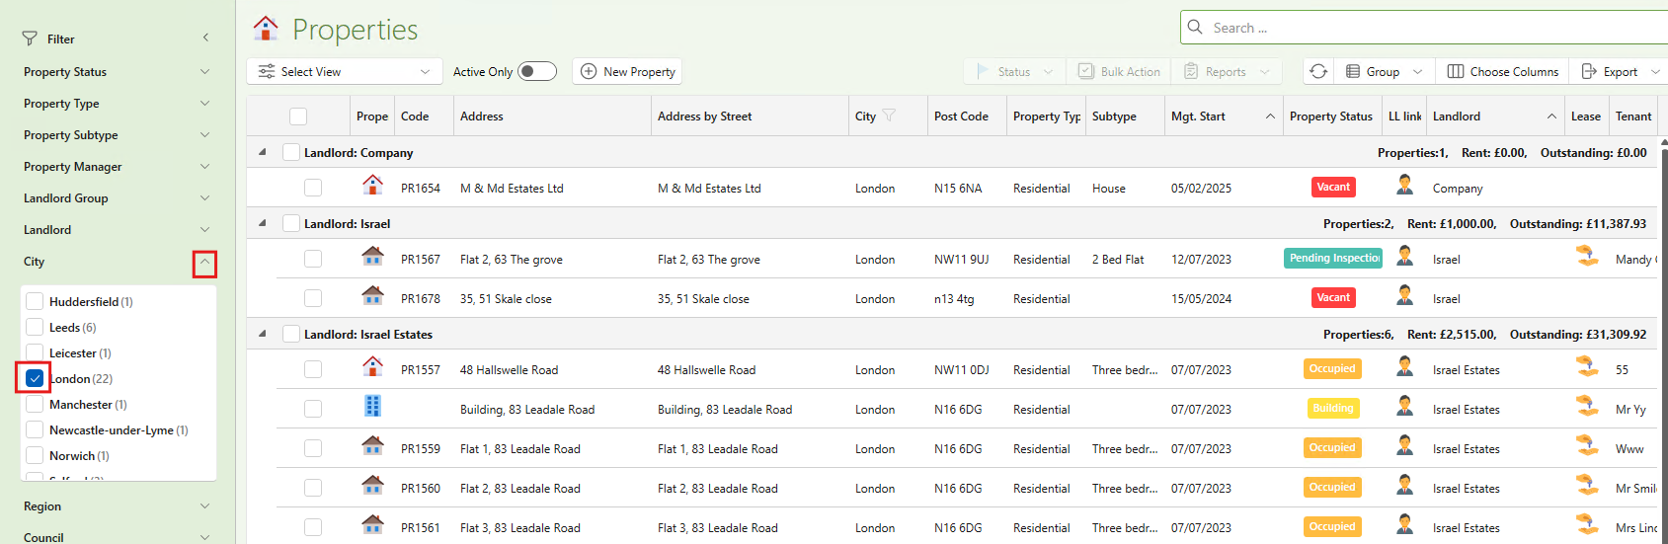Sort by Landlord column header
Viewport: 1668px width, 544px height.
[1495, 117]
